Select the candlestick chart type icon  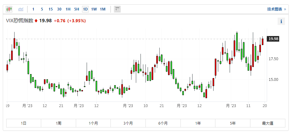(9, 9)
